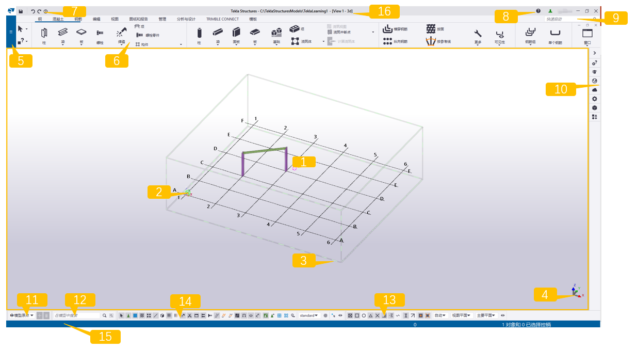Click the Undo arrow in the title bar

(32, 10)
